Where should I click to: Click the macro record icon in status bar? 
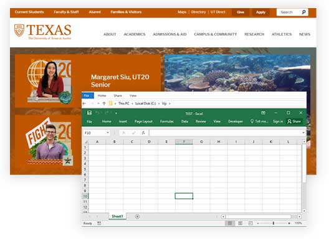99,223
